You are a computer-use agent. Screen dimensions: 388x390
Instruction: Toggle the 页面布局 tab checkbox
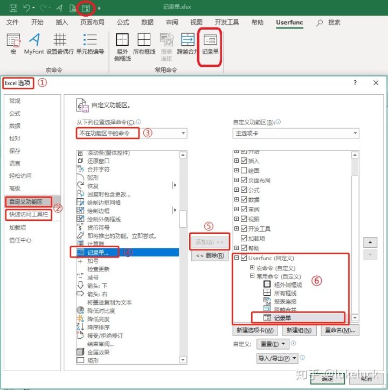[244, 180]
